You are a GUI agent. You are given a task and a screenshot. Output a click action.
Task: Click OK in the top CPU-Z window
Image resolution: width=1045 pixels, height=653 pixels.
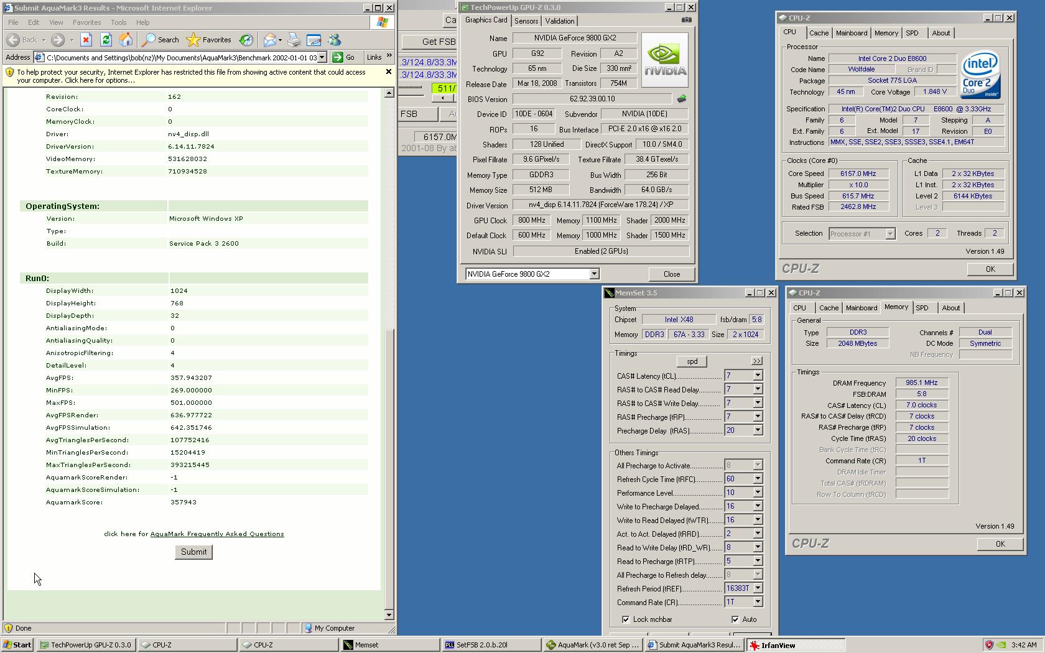point(990,269)
